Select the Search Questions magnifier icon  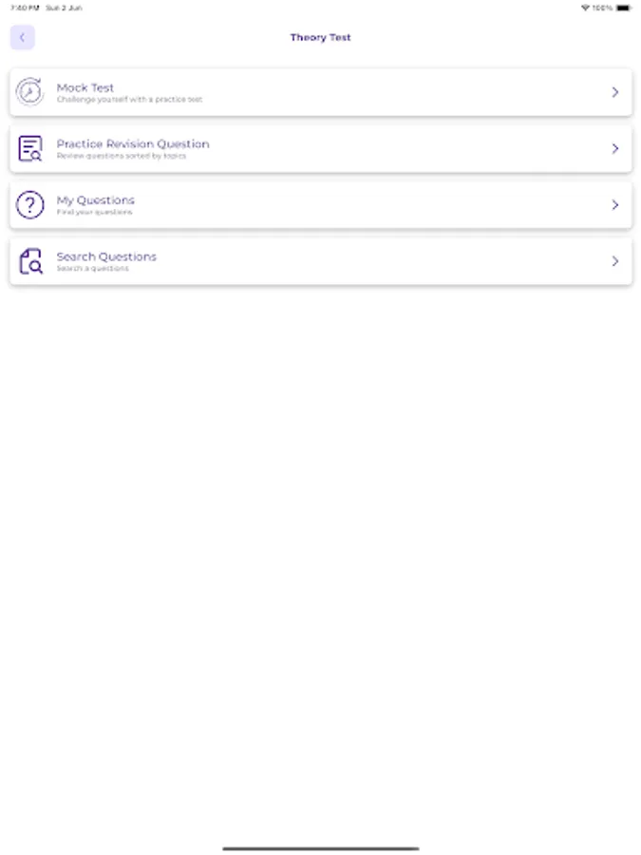[29, 261]
